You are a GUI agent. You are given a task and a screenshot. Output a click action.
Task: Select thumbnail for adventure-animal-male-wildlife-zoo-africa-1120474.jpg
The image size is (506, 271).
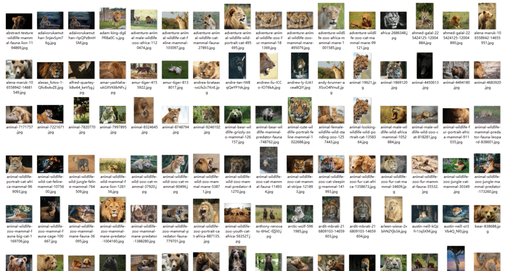144,19
